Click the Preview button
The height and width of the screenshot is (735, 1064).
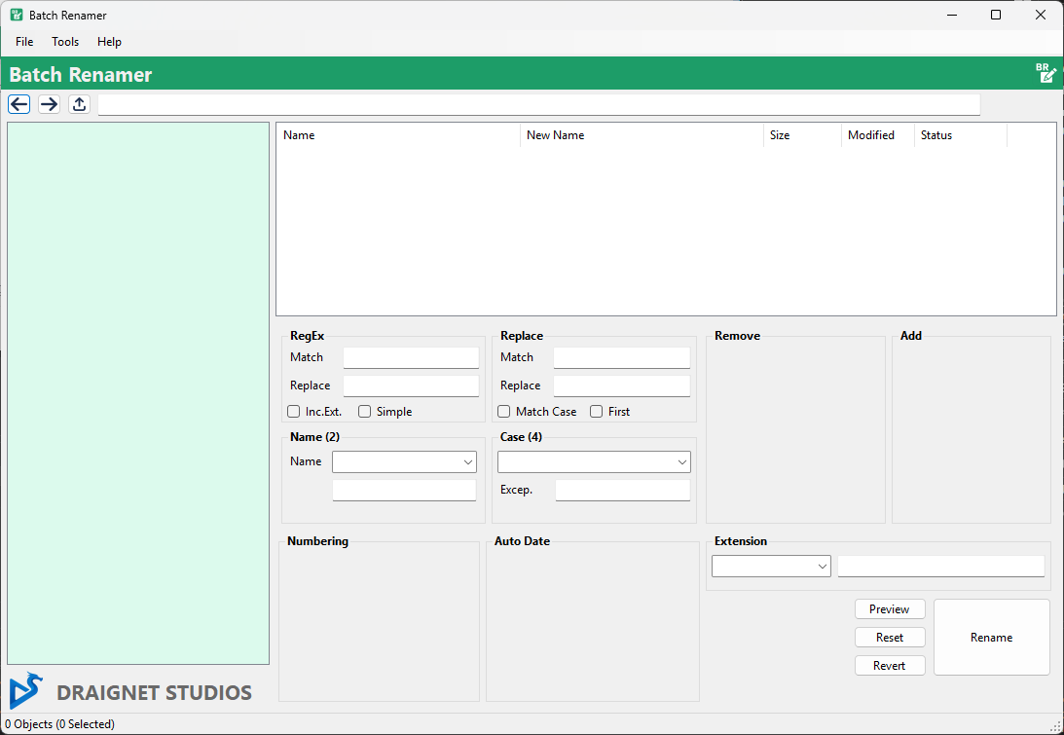pos(890,609)
